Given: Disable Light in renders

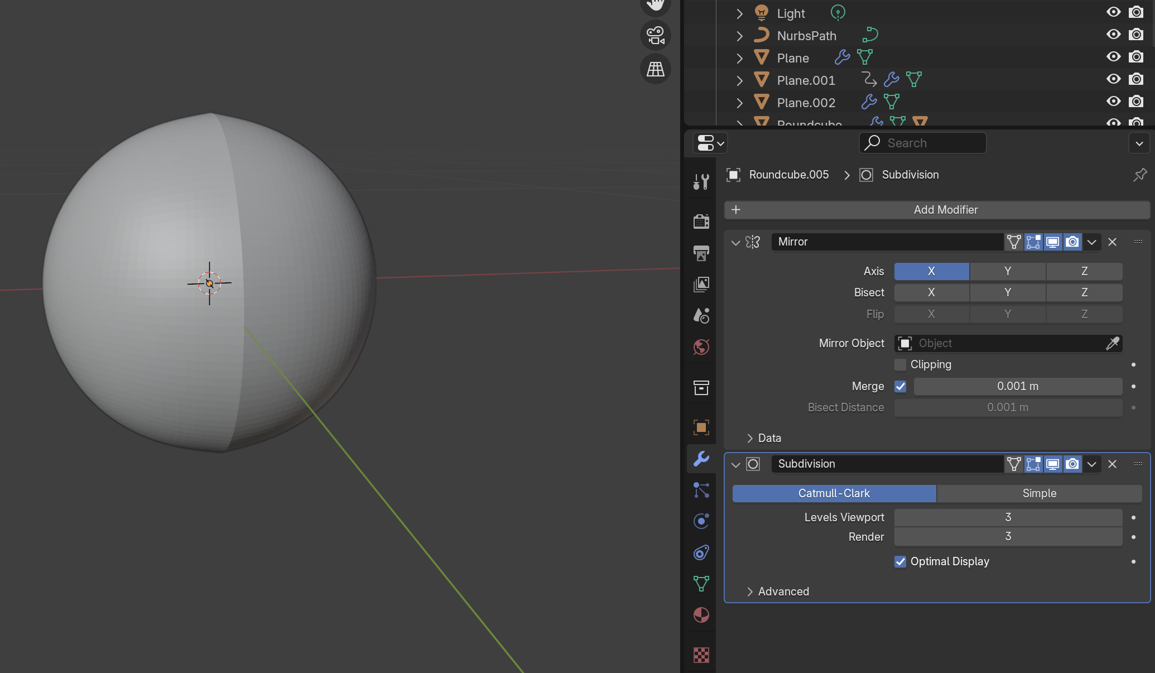Looking at the screenshot, I should (x=1136, y=12).
